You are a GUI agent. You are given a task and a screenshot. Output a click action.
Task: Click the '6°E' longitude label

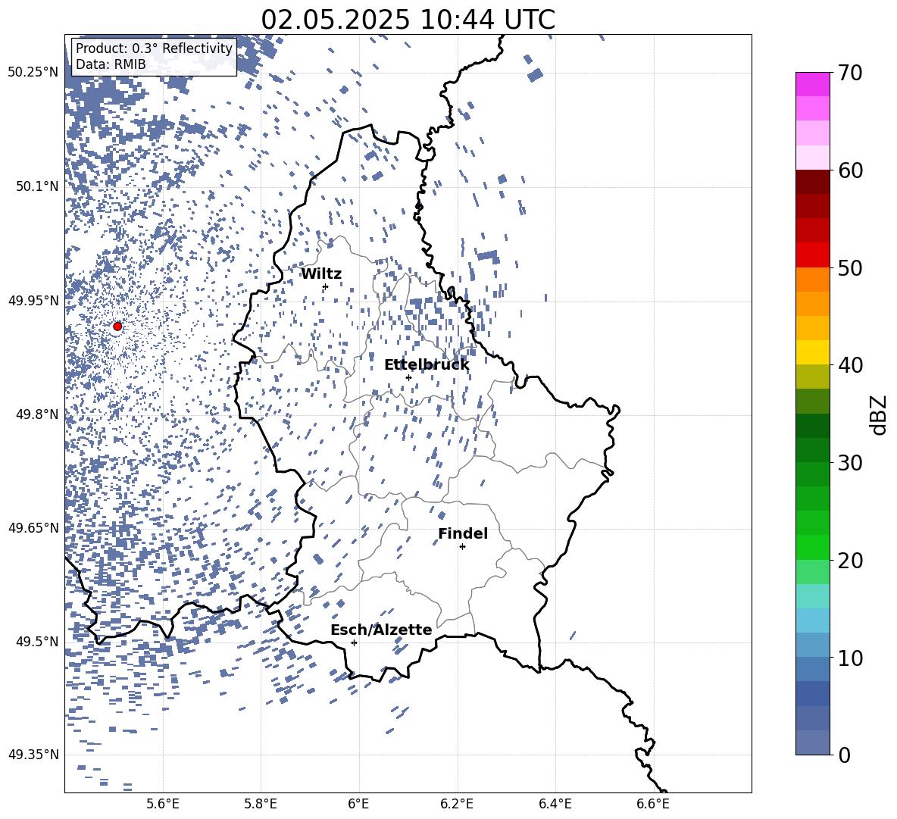point(358,804)
